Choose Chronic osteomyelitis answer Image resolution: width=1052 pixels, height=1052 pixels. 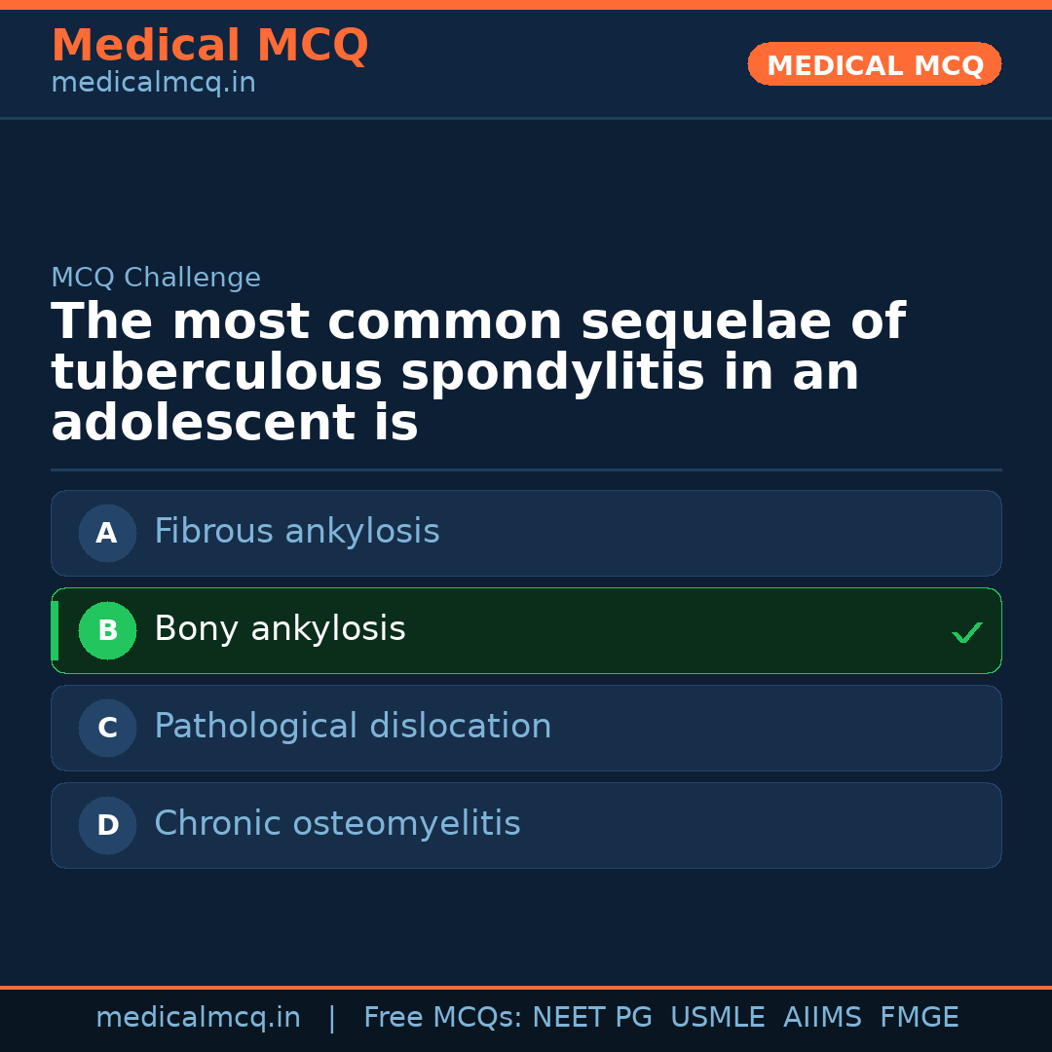(x=337, y=824)
